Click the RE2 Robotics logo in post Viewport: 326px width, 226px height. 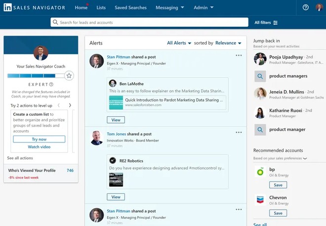click(113, 160)
